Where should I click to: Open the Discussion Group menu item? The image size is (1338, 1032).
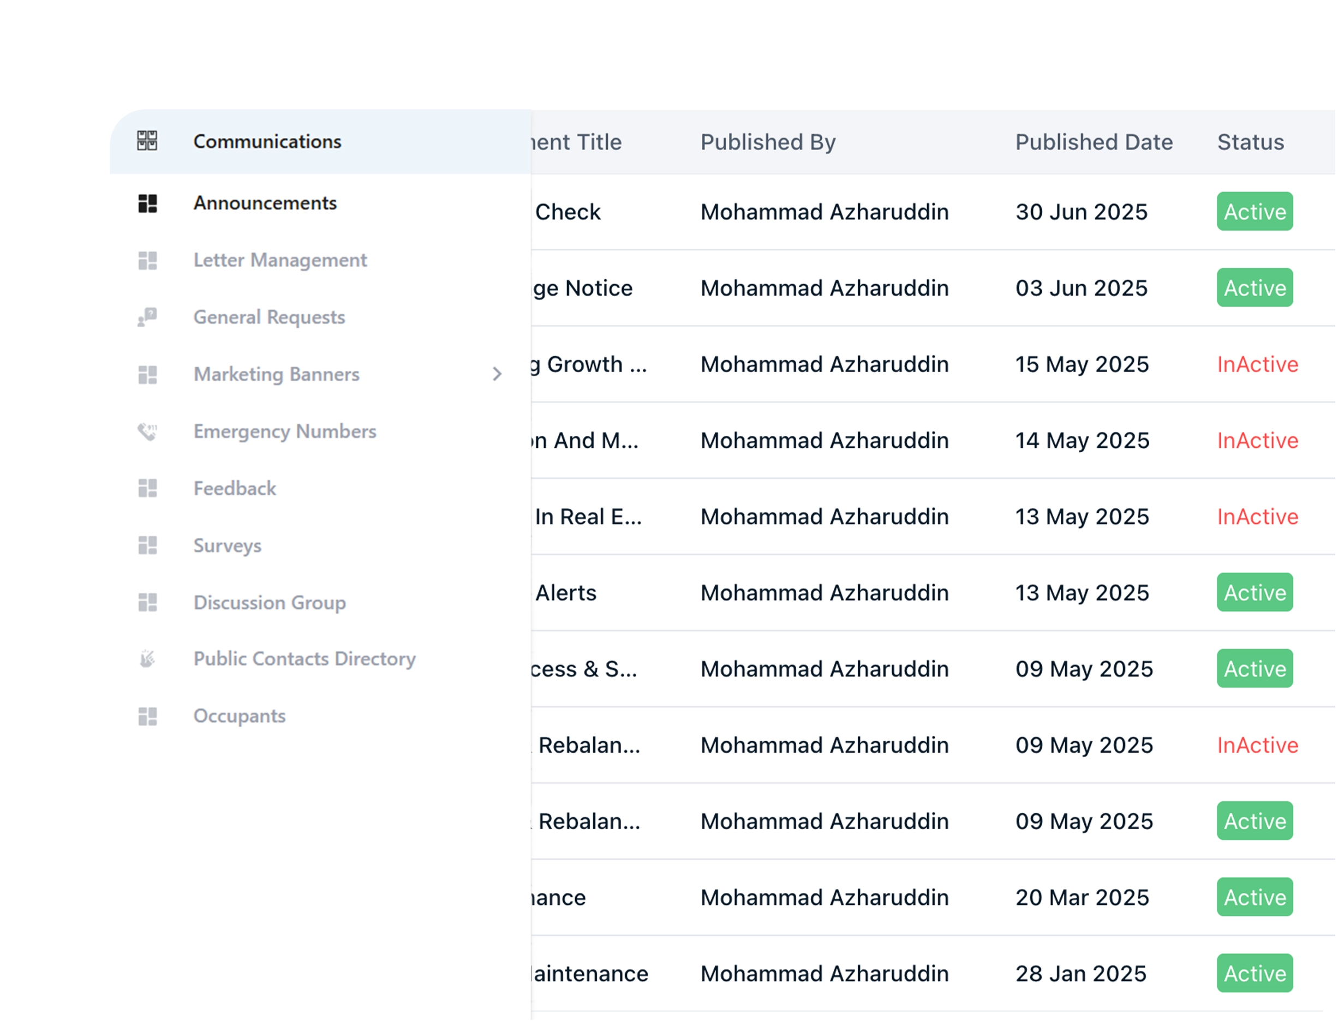[270, 602]
